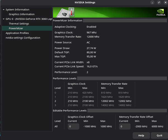Click the 'AC' Power Source value
The image size is (168, 140).
tap(88, 42)
